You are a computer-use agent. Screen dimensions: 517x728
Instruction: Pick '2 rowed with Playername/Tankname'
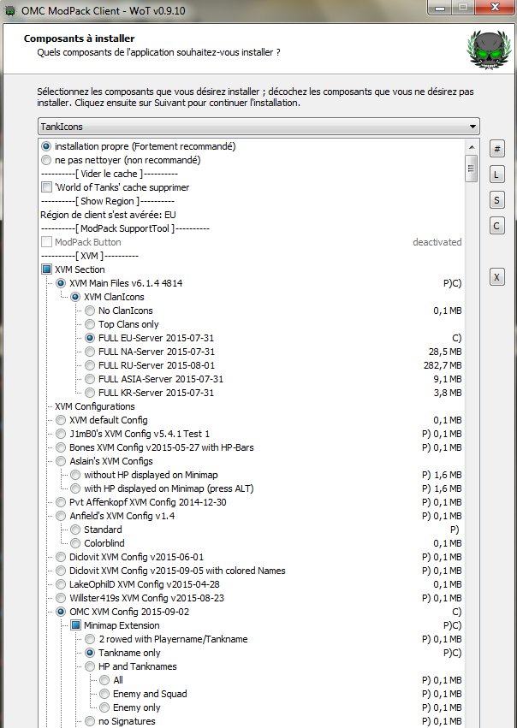(90, 639)
